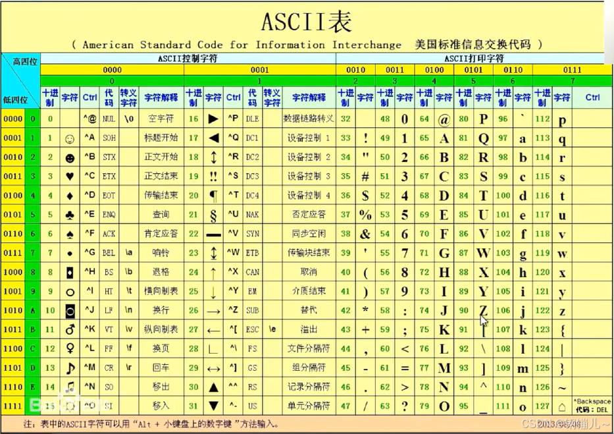Click the '^Z' Ctrl cell
Image resolution: width=614 pixels, height=434 pixels.
tap(234, 310)
